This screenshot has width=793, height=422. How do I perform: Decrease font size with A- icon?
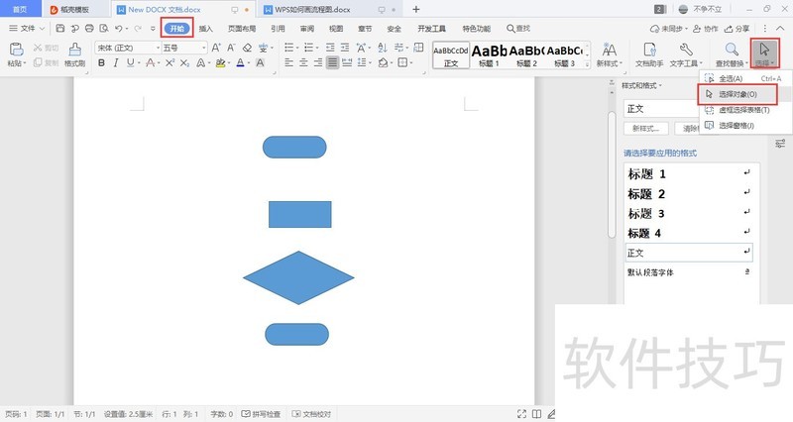[231, 48]
